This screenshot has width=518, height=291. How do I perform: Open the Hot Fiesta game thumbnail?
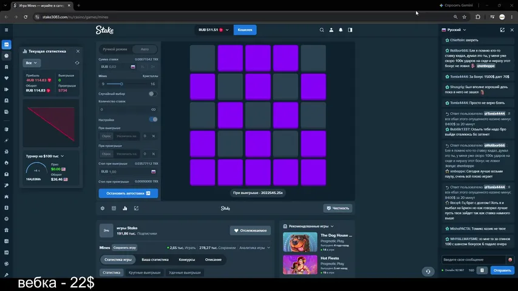(300, 264)
